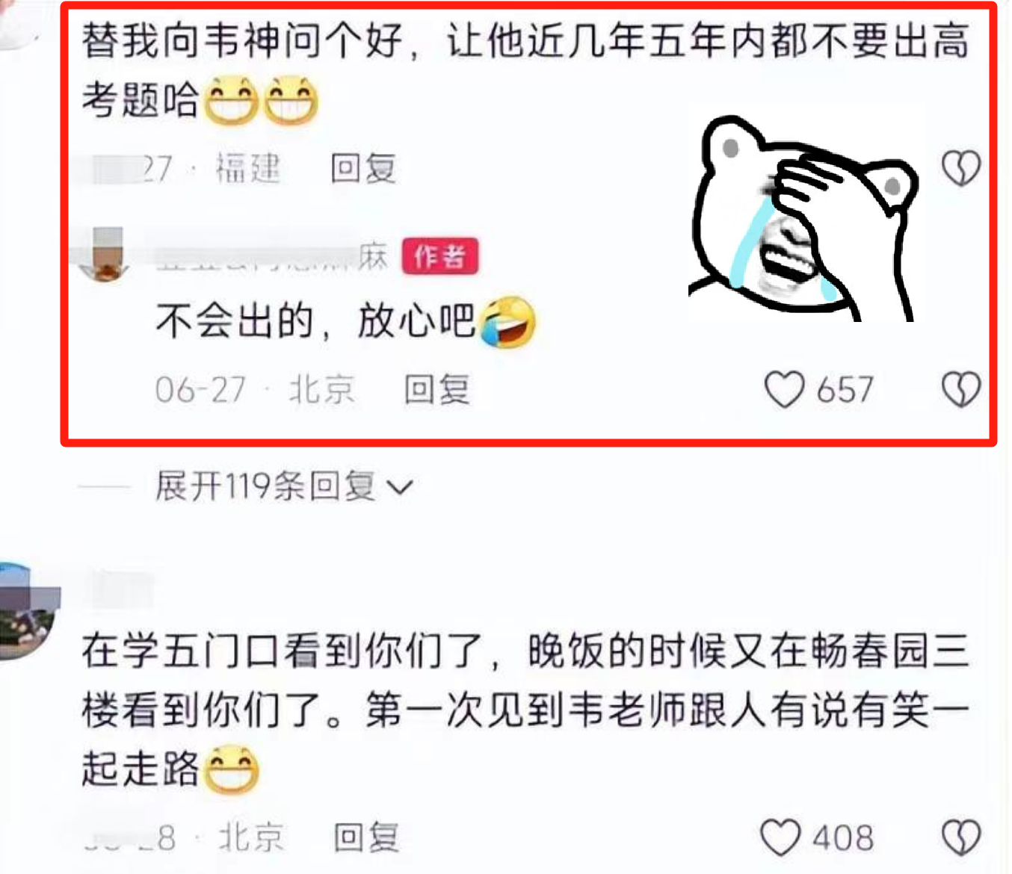Viewport: 1012px width, 874px height.
Task: Like the reply with 657 likes
Action: click(784, 389)
